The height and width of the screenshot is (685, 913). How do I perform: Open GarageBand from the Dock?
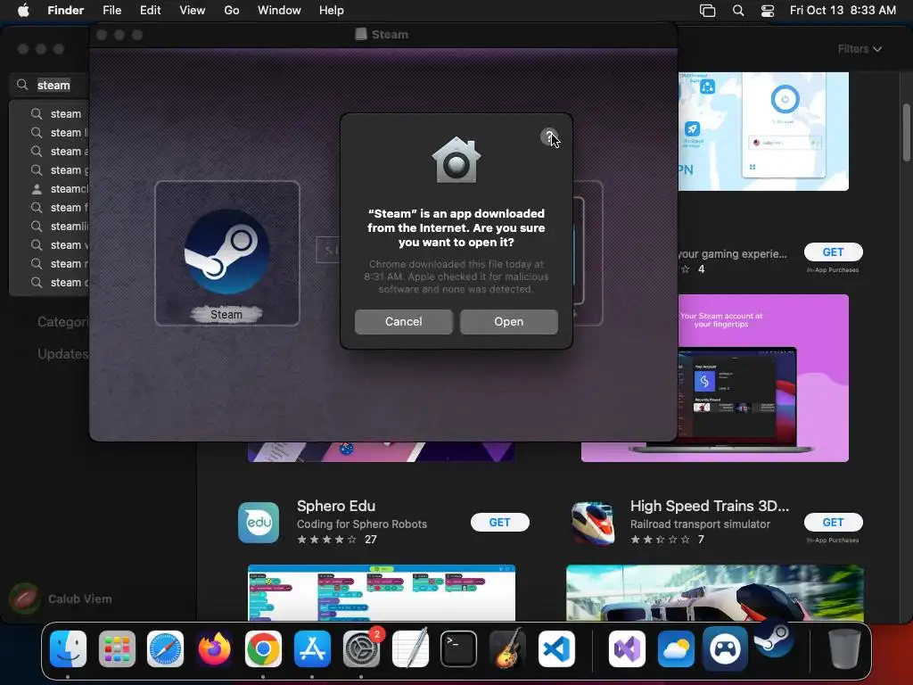pos(507,649)
